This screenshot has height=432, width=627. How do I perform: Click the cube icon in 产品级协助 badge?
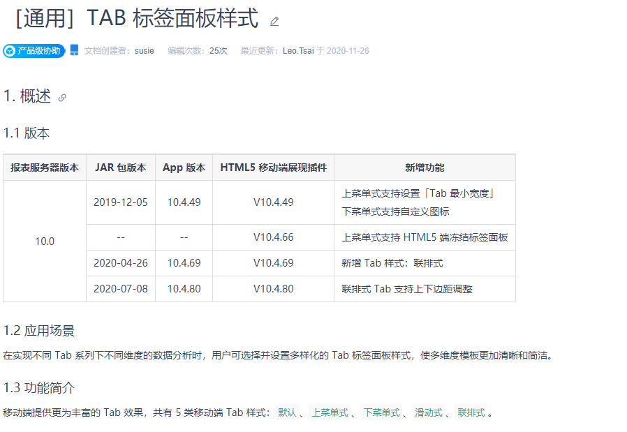pos(10,51)
